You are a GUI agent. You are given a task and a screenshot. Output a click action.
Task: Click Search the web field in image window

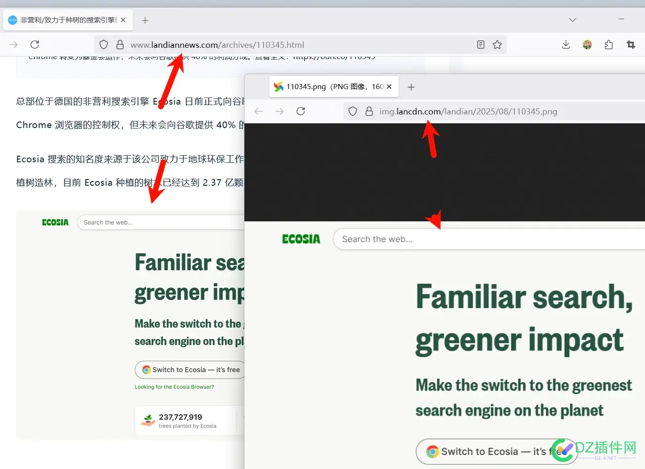point(489,239)
